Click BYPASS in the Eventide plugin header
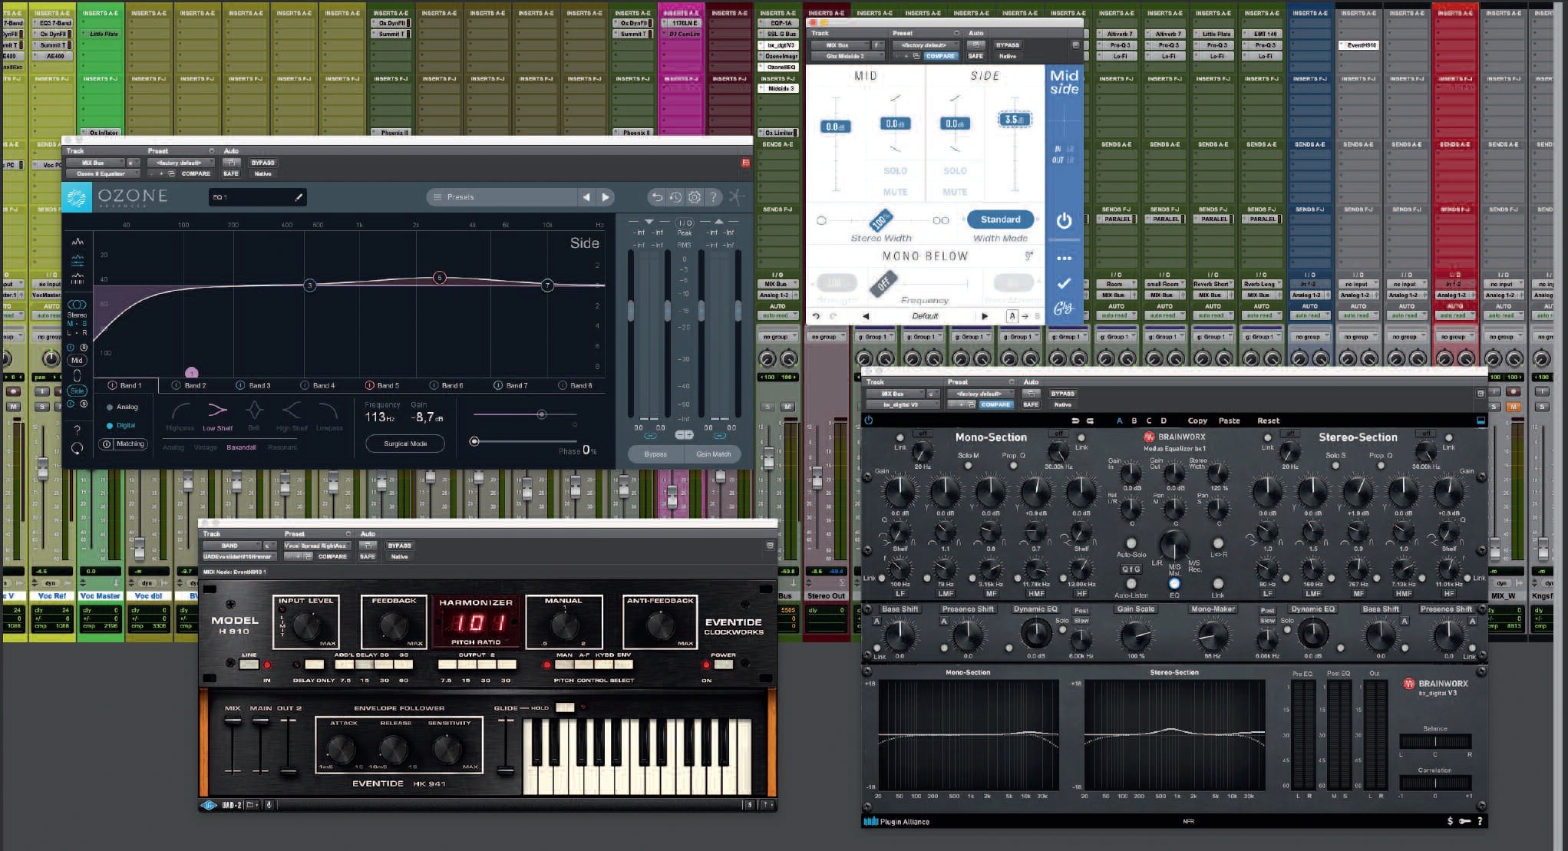 399,546
